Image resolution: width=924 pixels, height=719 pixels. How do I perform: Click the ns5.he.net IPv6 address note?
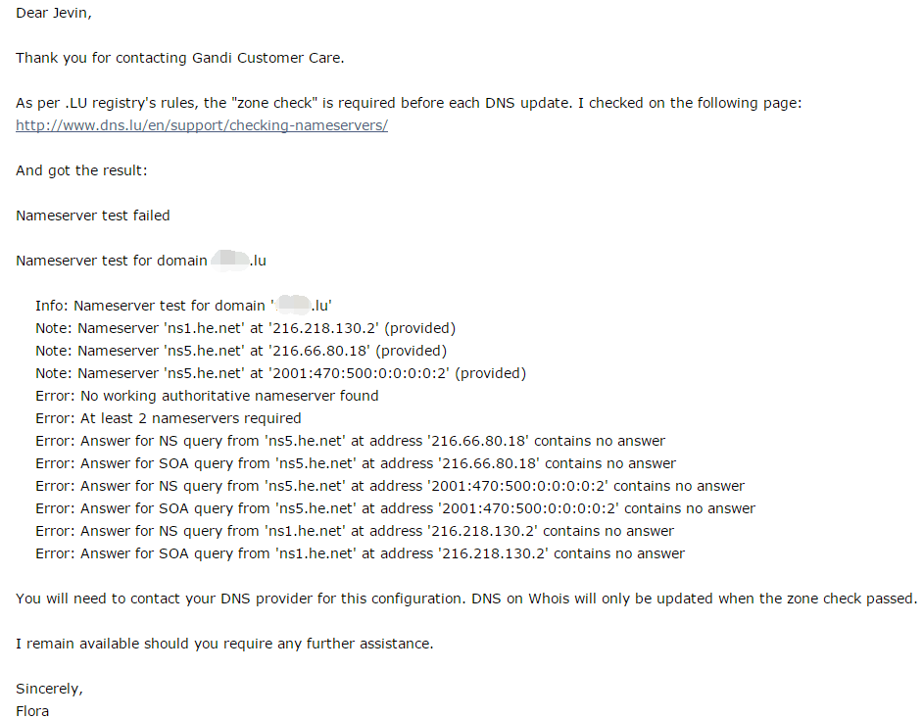coord(280,373)
